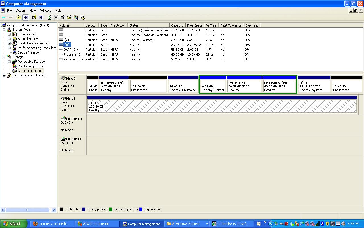
Task: Expand the Removable Storage node
Action: [x=9, y=62]
